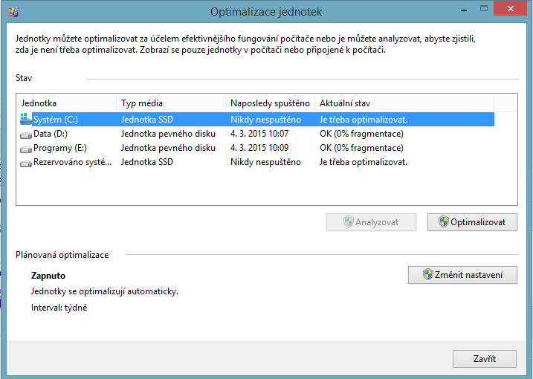Click the Analyzovat button
Image resolution: width=533 pixels, height=379 pixels.
pyautogui.click(x=371, y=222)
